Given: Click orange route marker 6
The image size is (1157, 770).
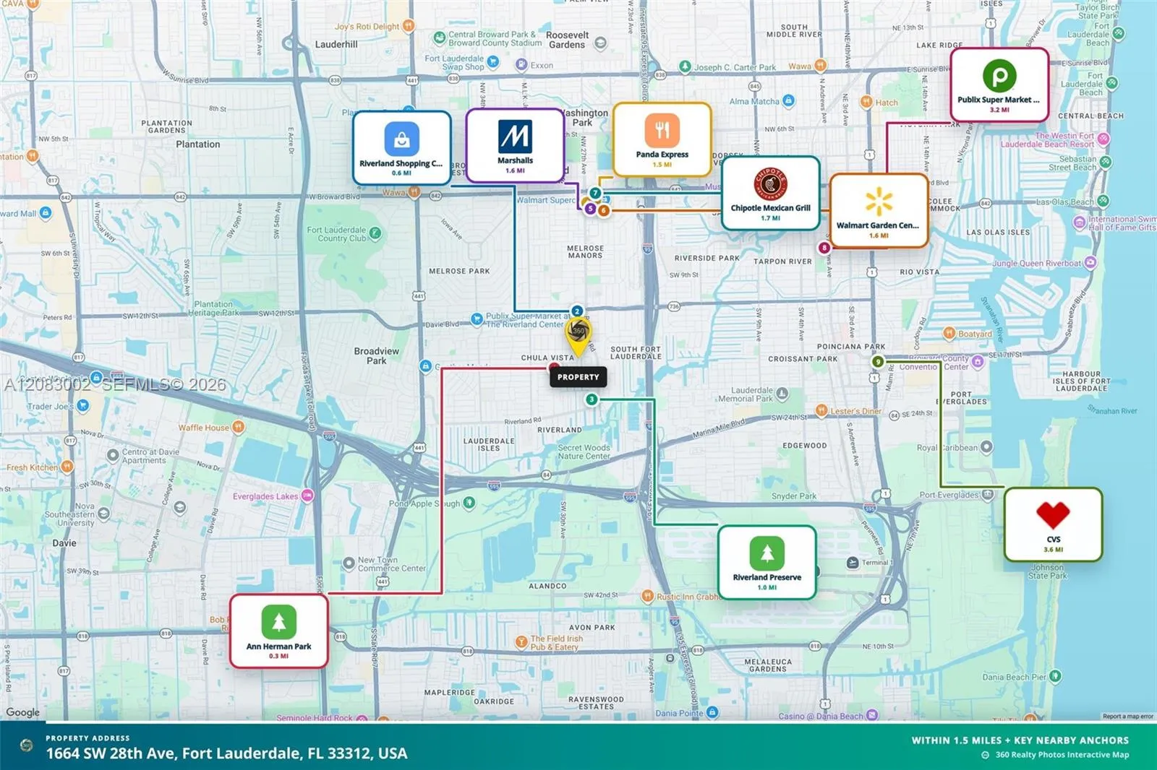Looking at the screenshot, I should point(604,210).
